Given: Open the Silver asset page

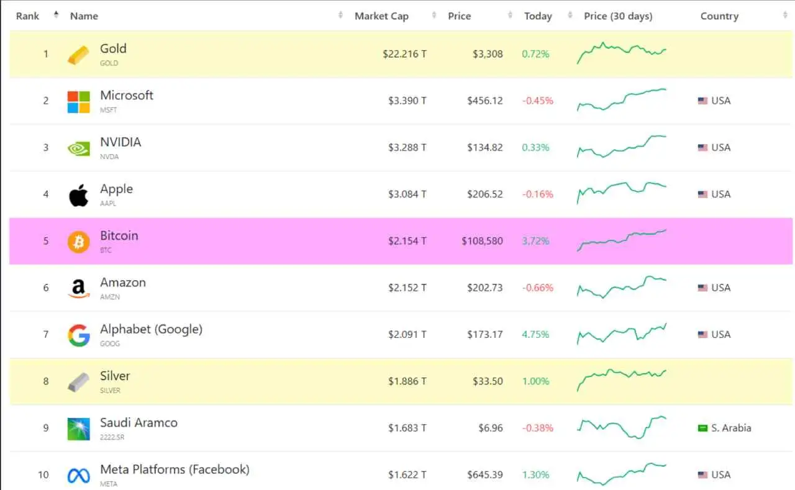Looking at the screenshot, I should coord(115,376).
